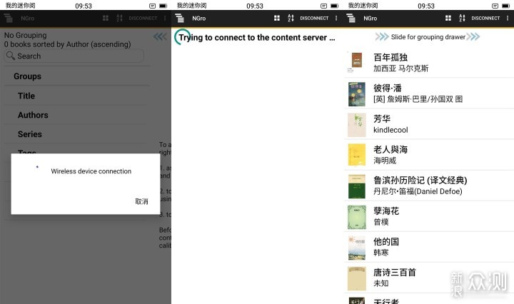The height and width of the screenshot is (304, 514).
Task: Open A-Z sort options in the middle panel
Action: coord(291,18)
